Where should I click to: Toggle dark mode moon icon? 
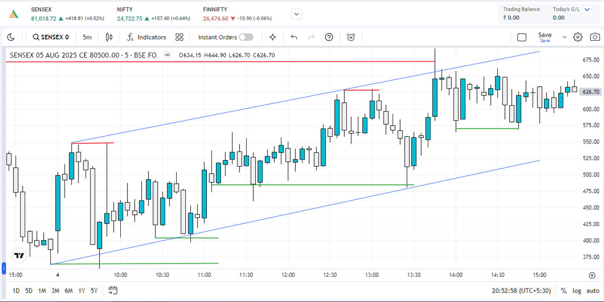pos(12,37)
